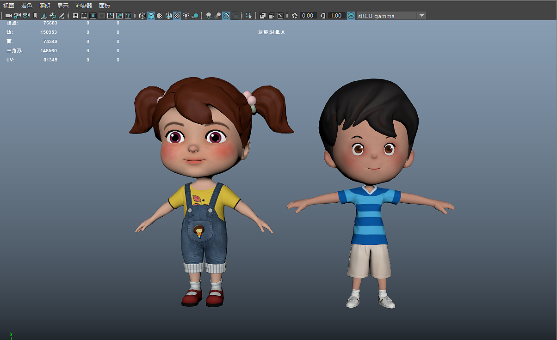This screenshot has width=557, height=340.
Task: Toggle the viewport Grid display
Action: (x=75, y=16)
